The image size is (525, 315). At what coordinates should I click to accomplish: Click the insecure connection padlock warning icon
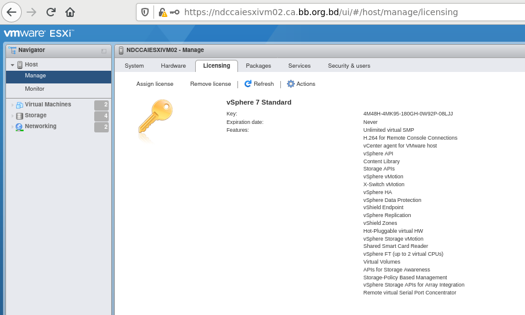coord(163,13)
